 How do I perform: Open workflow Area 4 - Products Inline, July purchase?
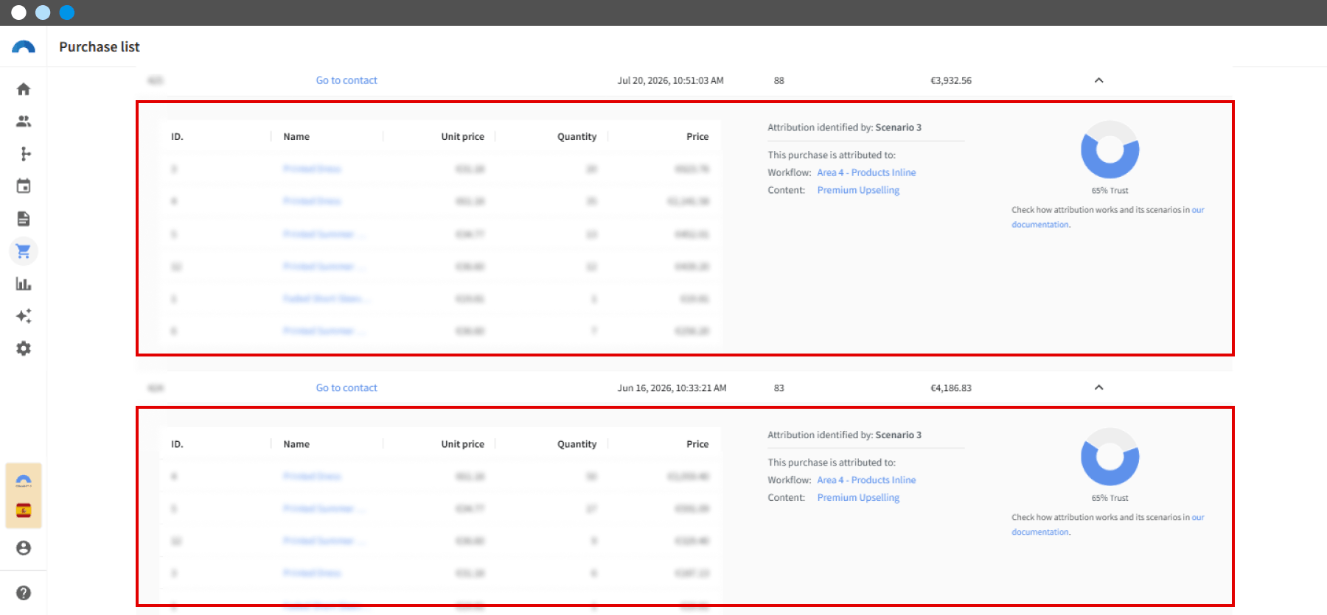(x=866, y=172)
